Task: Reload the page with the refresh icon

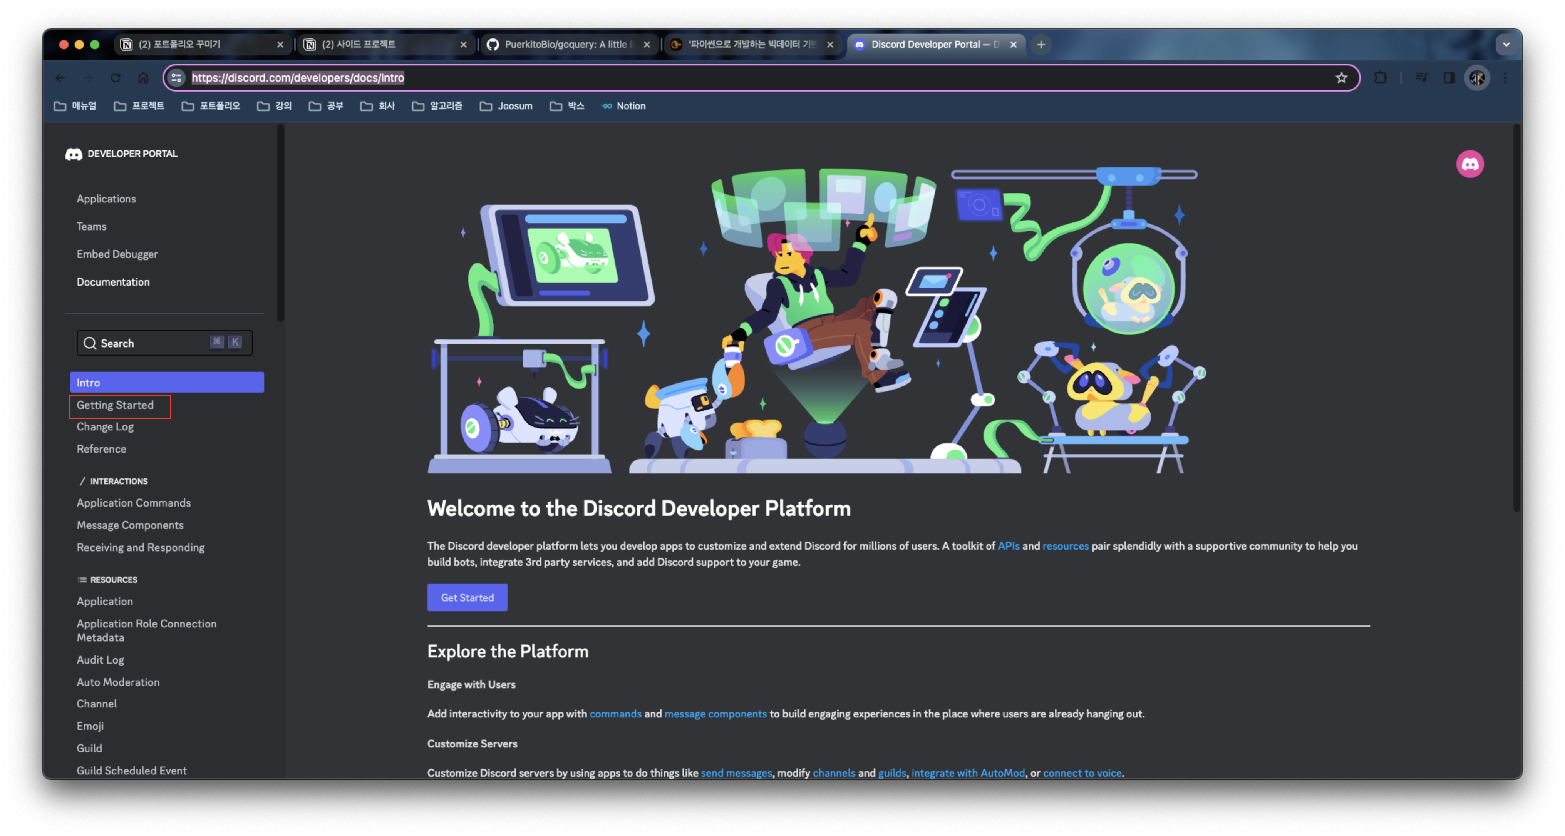Action: pos(116,78)
